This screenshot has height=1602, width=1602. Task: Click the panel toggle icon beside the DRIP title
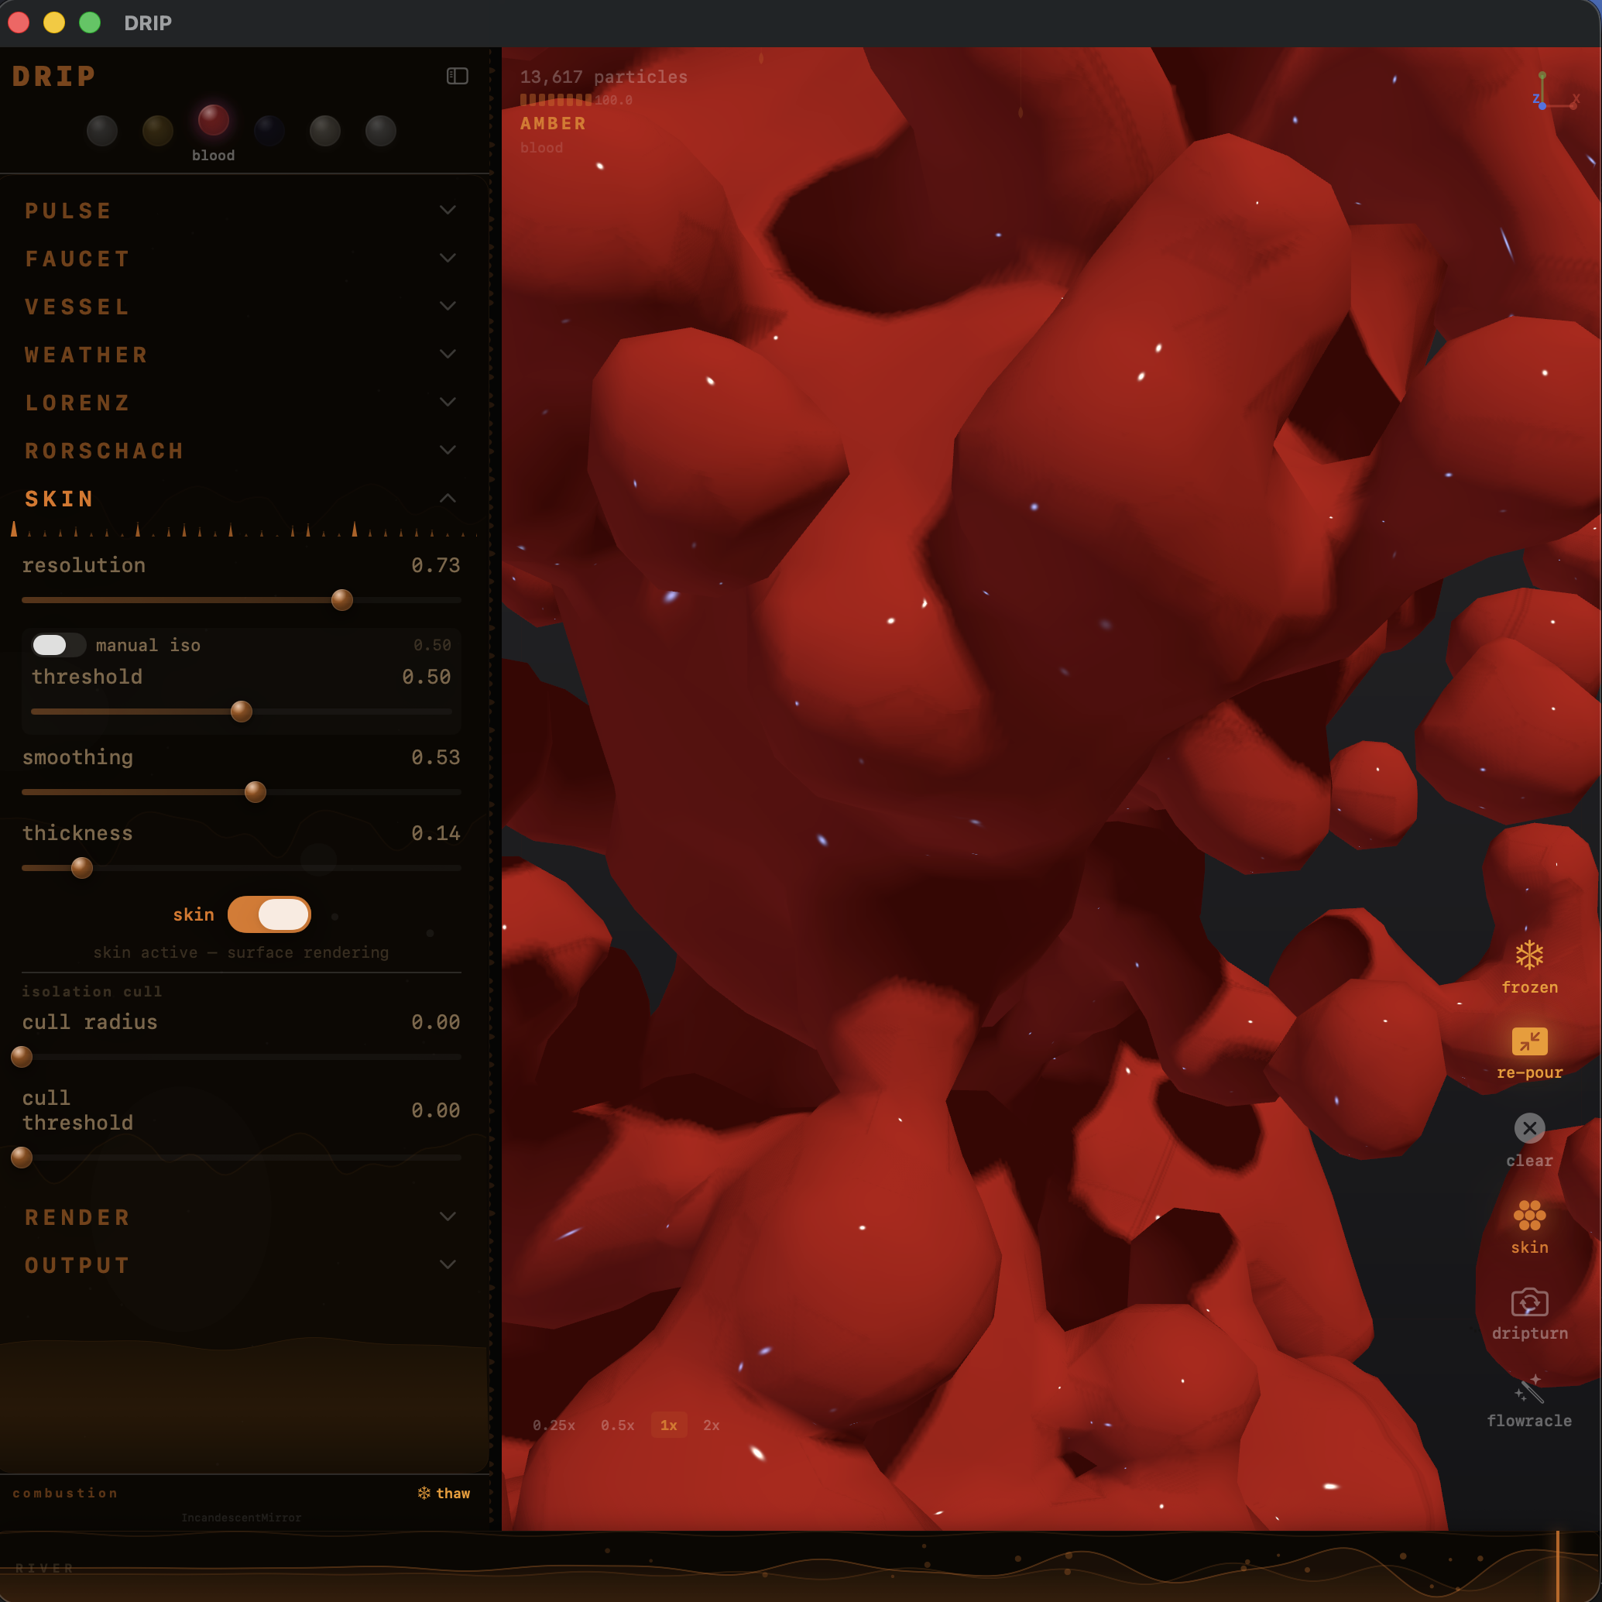coord(457,75)
